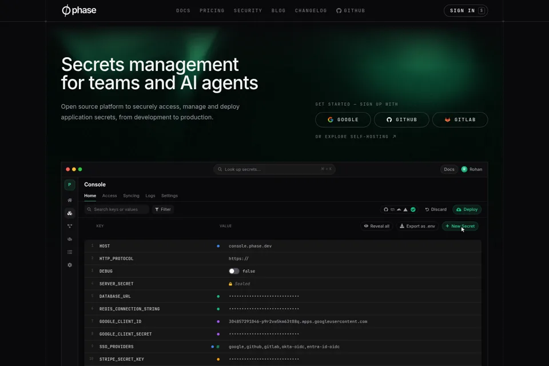Focus the Search keys or values field
This screenshot has width=549, height=366.
click(x=117, y=209)
